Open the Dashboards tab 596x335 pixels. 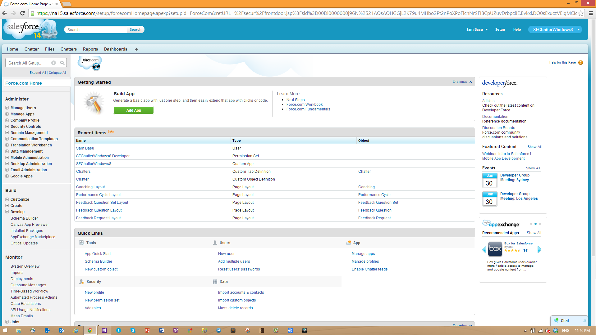[115, 49]
